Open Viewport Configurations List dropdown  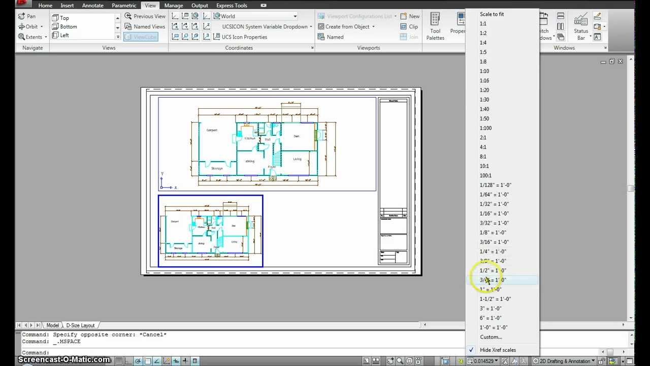tap(357, 16)
